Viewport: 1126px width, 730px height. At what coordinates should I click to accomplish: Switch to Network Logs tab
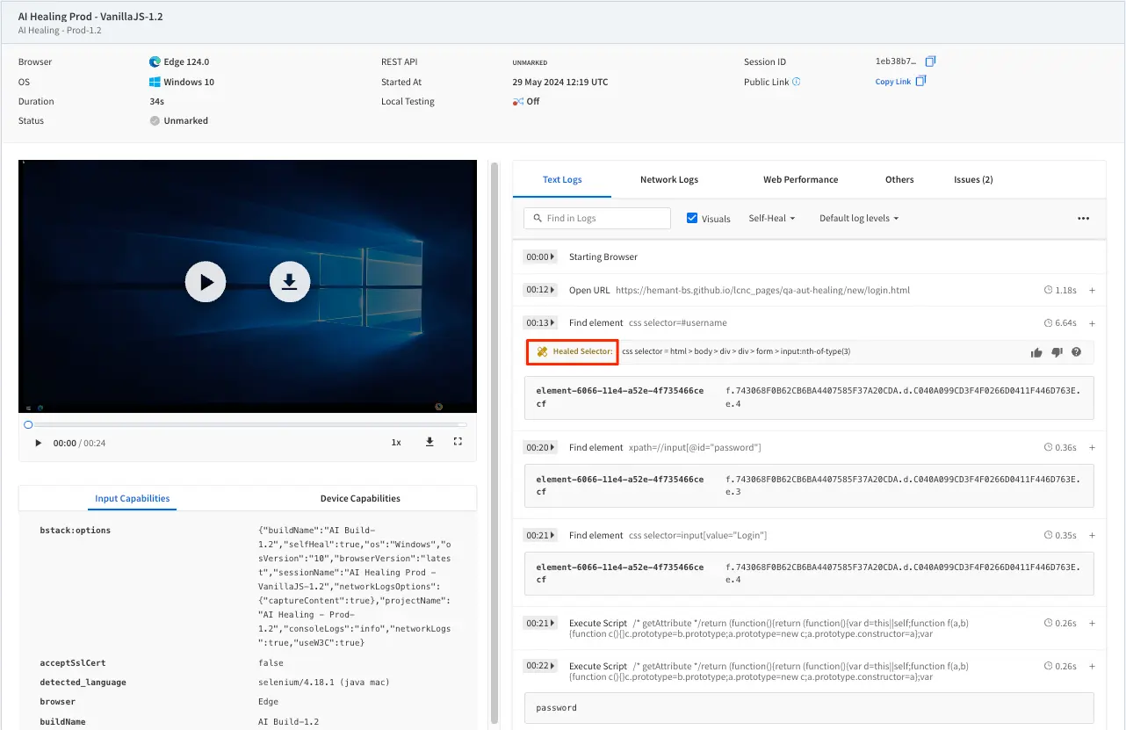(668, 179)
